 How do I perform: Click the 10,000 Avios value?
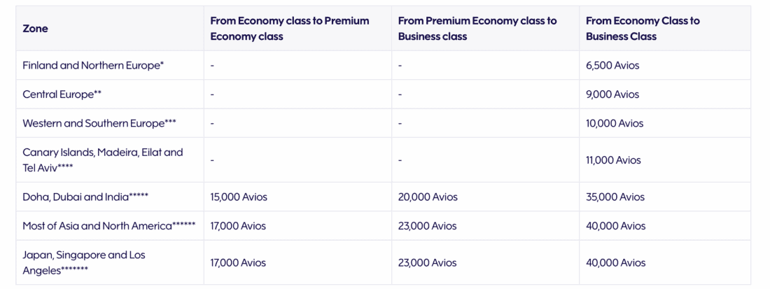(x=615, y=123)
